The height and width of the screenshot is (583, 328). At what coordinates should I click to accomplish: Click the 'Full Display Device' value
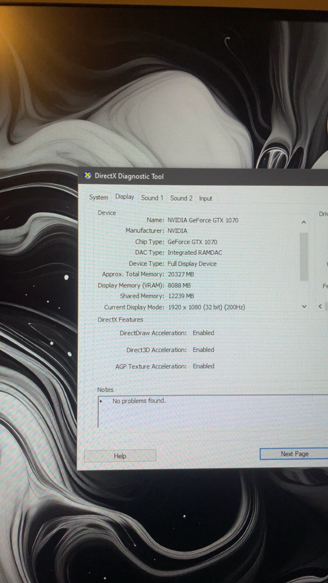pyautogui.click(x=192, y=264)
